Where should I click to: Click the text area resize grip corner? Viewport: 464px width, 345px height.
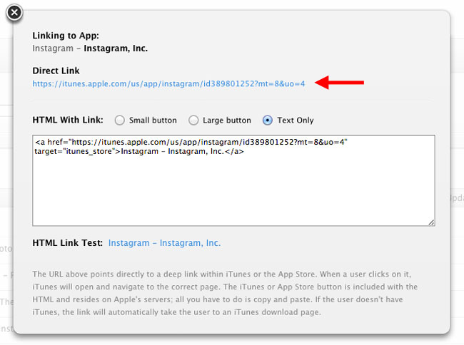[431, 222]
